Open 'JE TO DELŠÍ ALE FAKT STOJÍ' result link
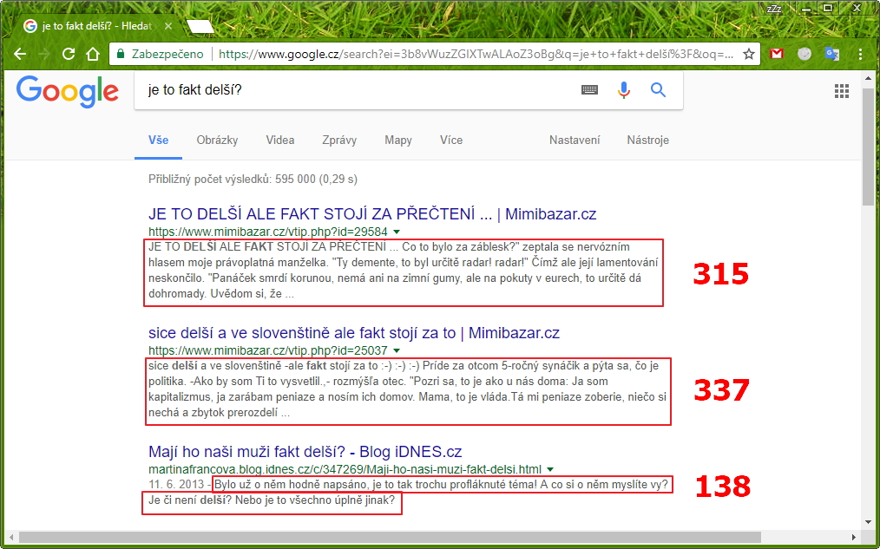The height and width of the screenshot is (549, 880). [372, 214]
